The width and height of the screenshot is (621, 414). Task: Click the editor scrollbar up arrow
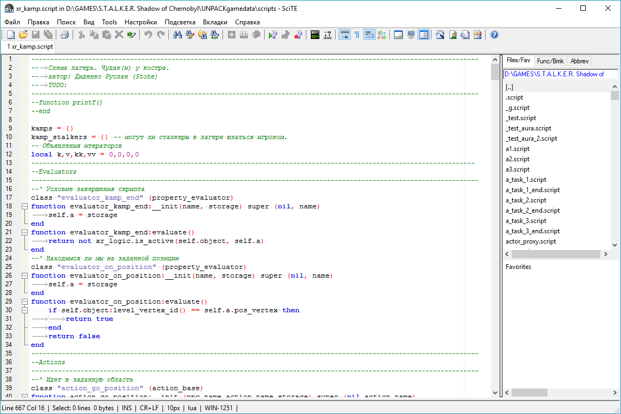click(x=495, y=60)
